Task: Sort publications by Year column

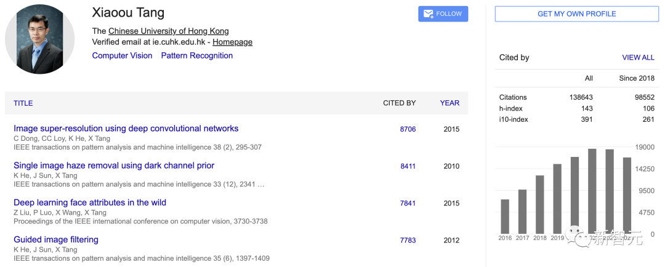Action: [x=449, y=103]
